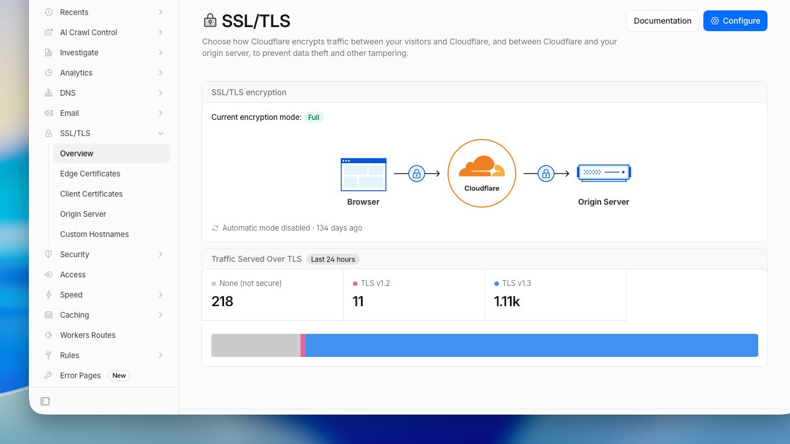The image size is (790, 444).
Task: Select the Overview submenu item
Action: 111,153
